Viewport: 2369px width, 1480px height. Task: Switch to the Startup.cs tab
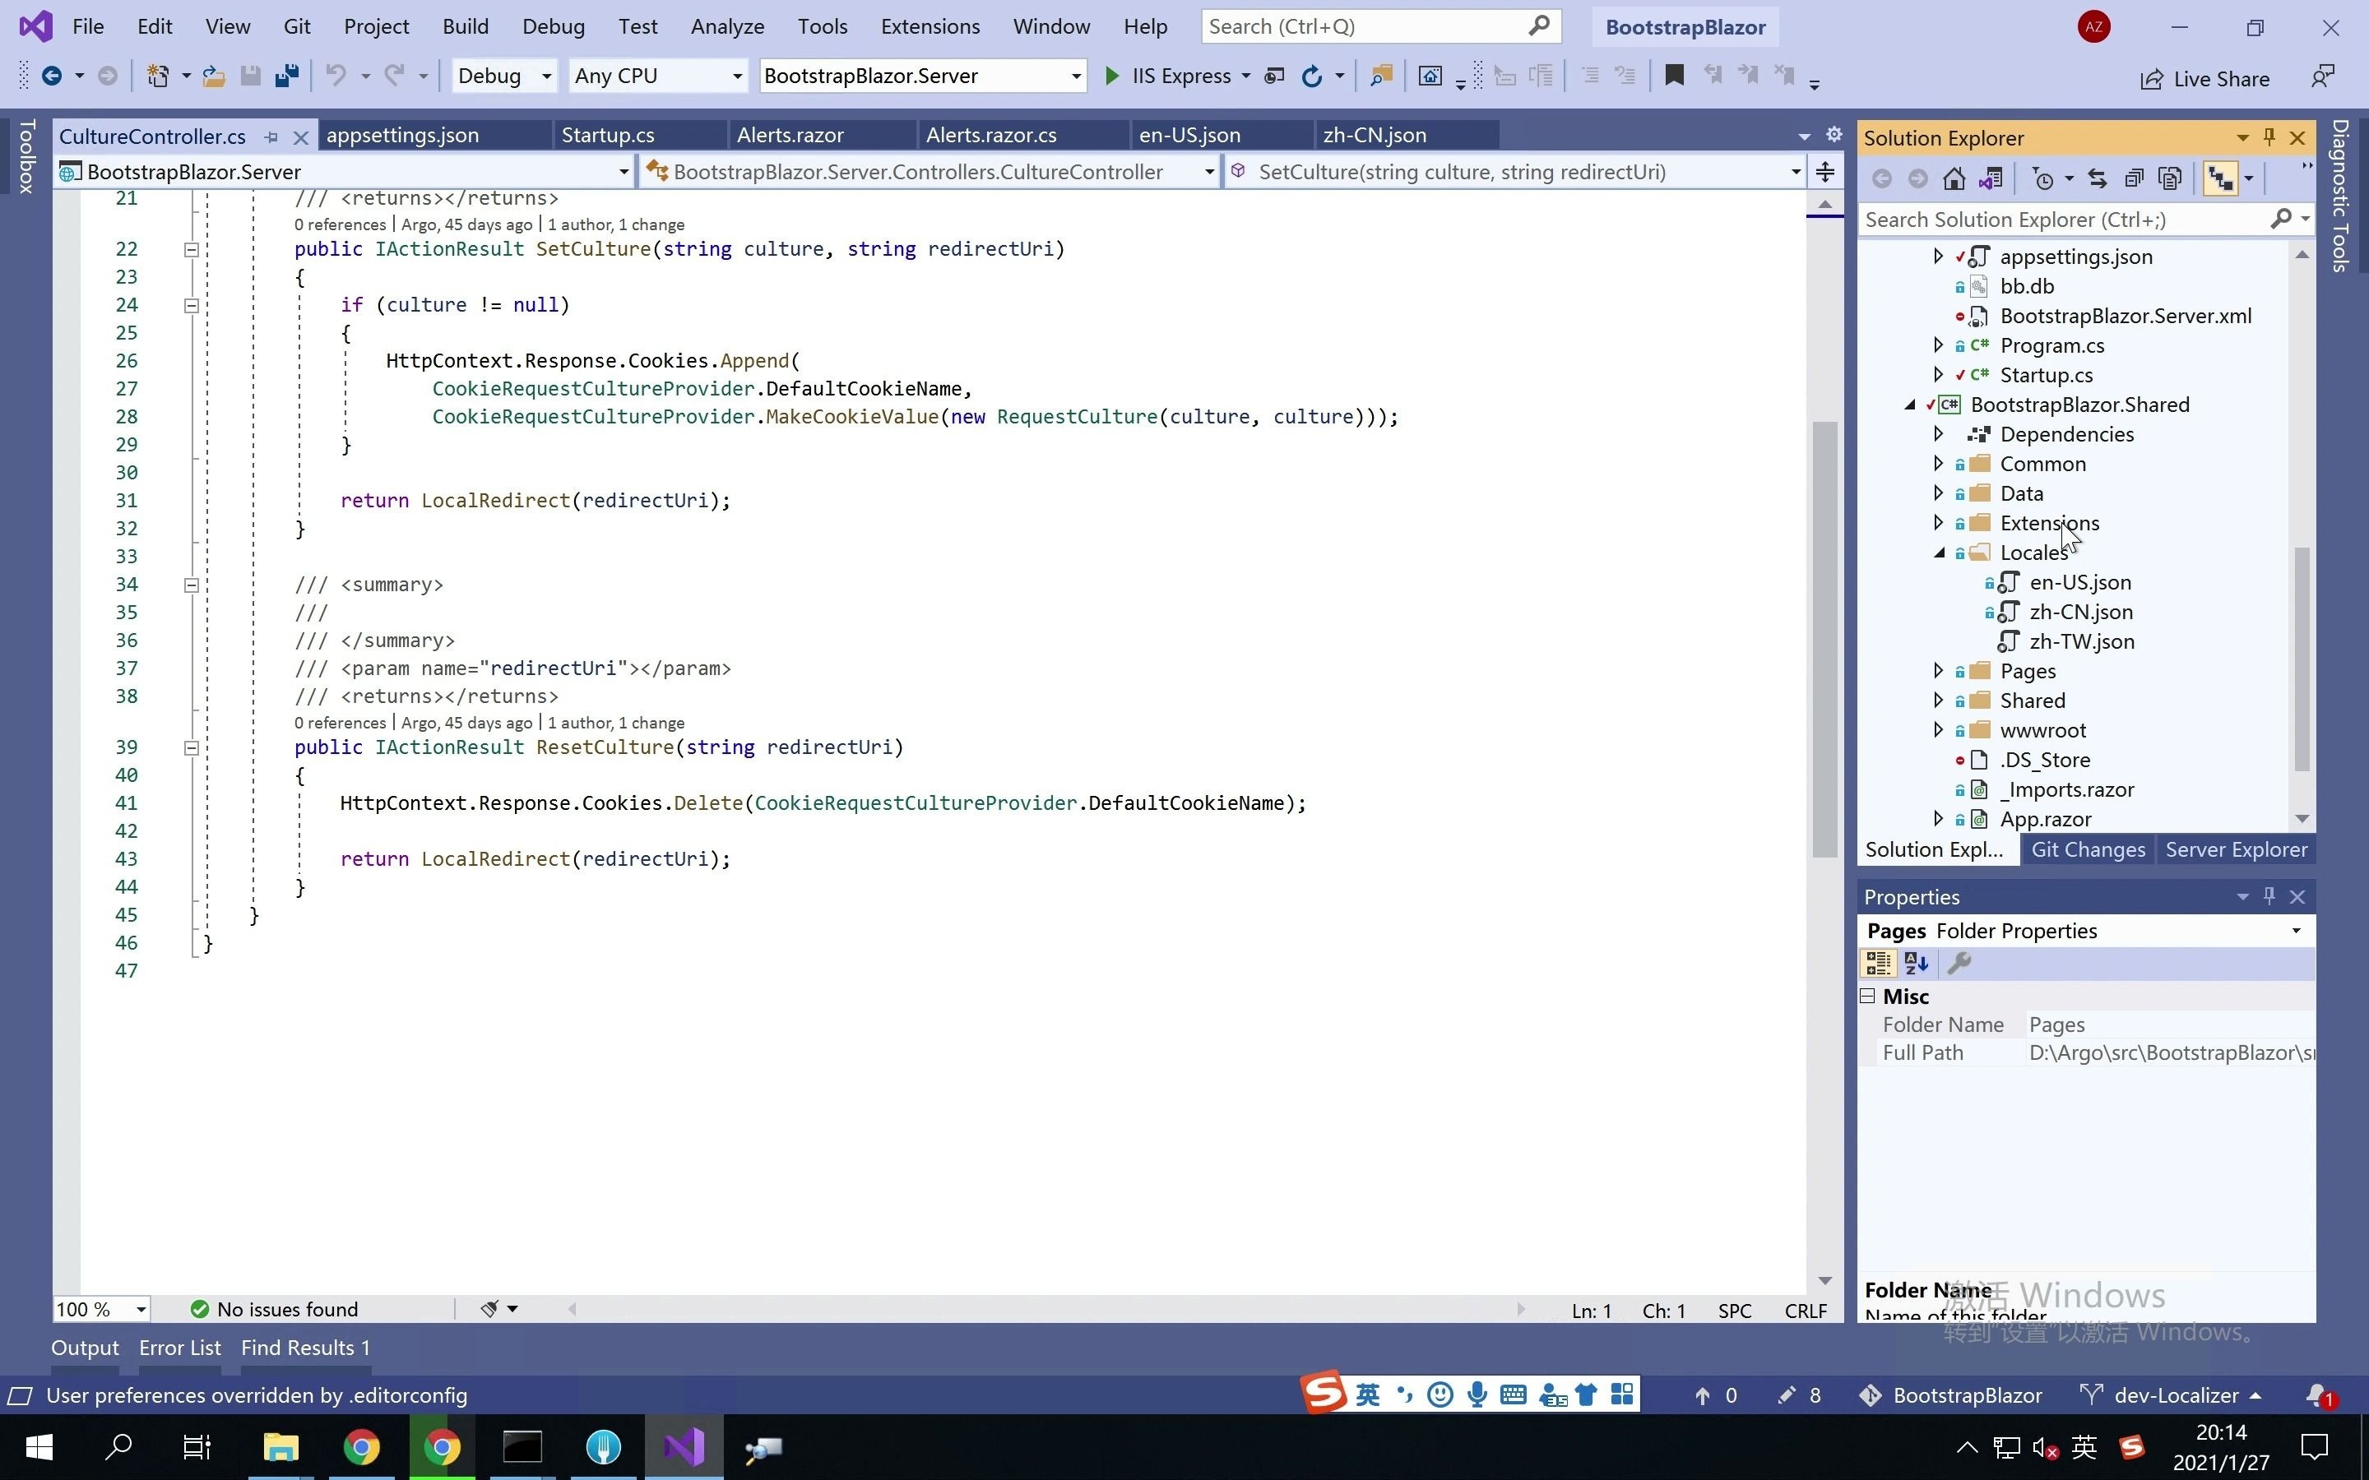point(607,135)
